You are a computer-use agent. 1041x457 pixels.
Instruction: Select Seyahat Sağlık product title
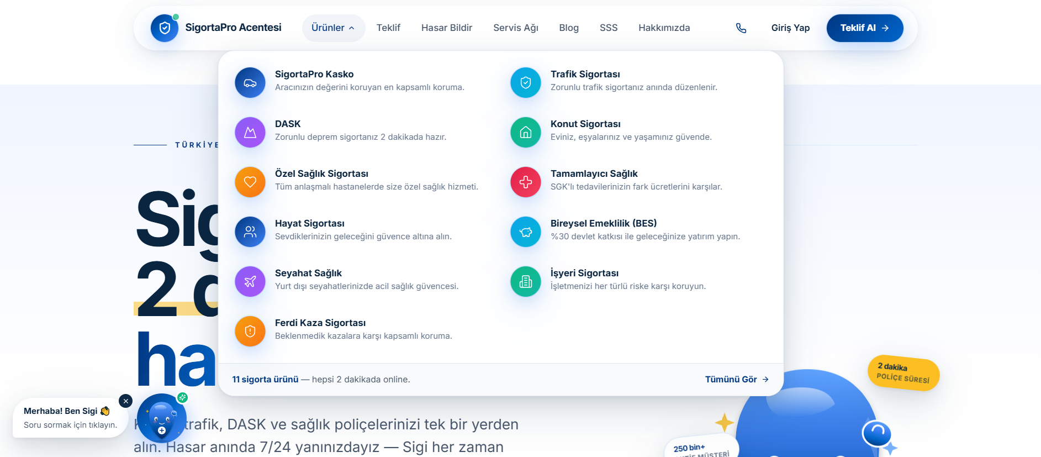click(x=308, y=273)
